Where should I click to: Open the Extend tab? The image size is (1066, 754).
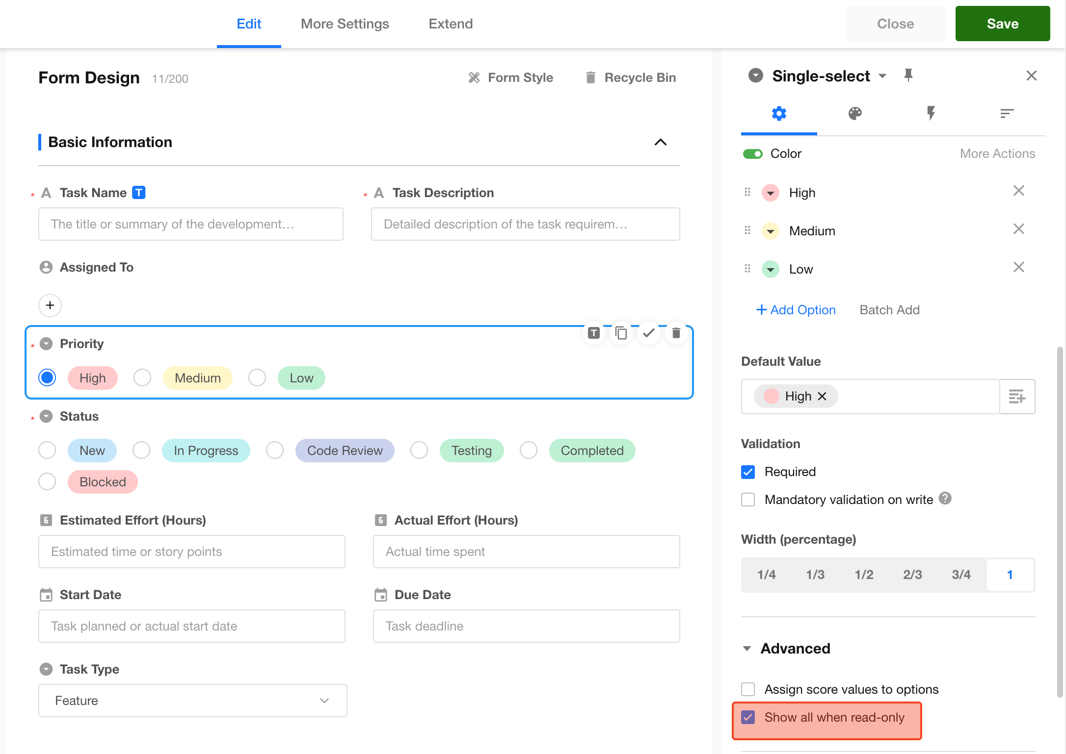tap(451, 24)
